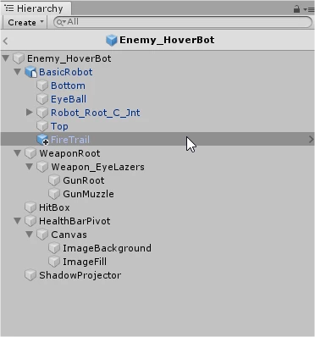
Task: Open the FireTrail prefab via right chevron
Action: point(311,140)
